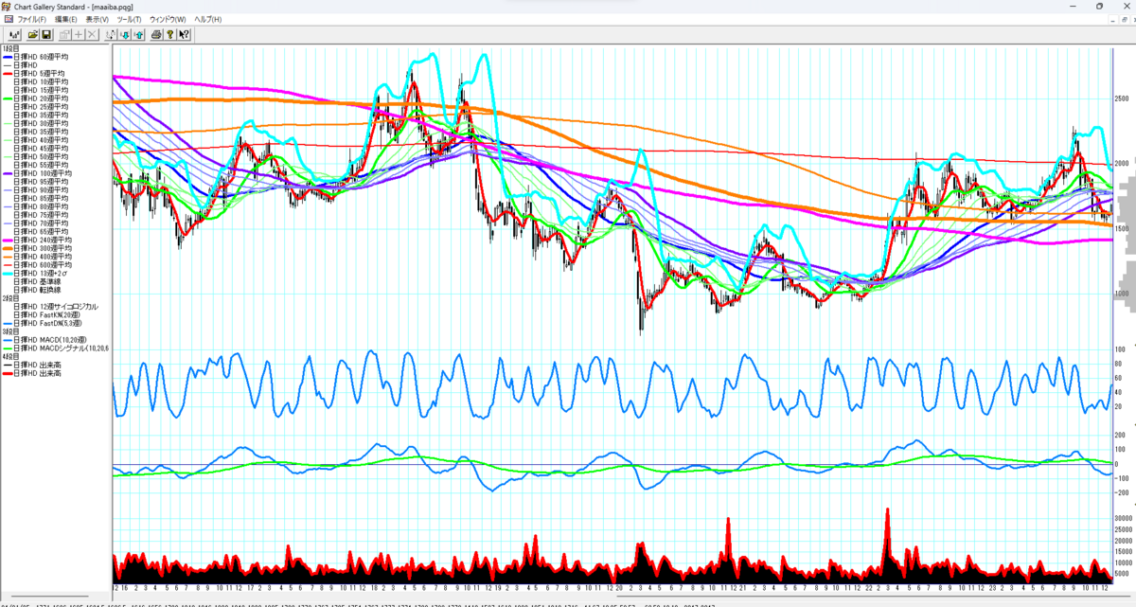Open the ウィンドウ(W) menu
The image size is (1136, 607).
pyautogui.click(x=169, y=19)
